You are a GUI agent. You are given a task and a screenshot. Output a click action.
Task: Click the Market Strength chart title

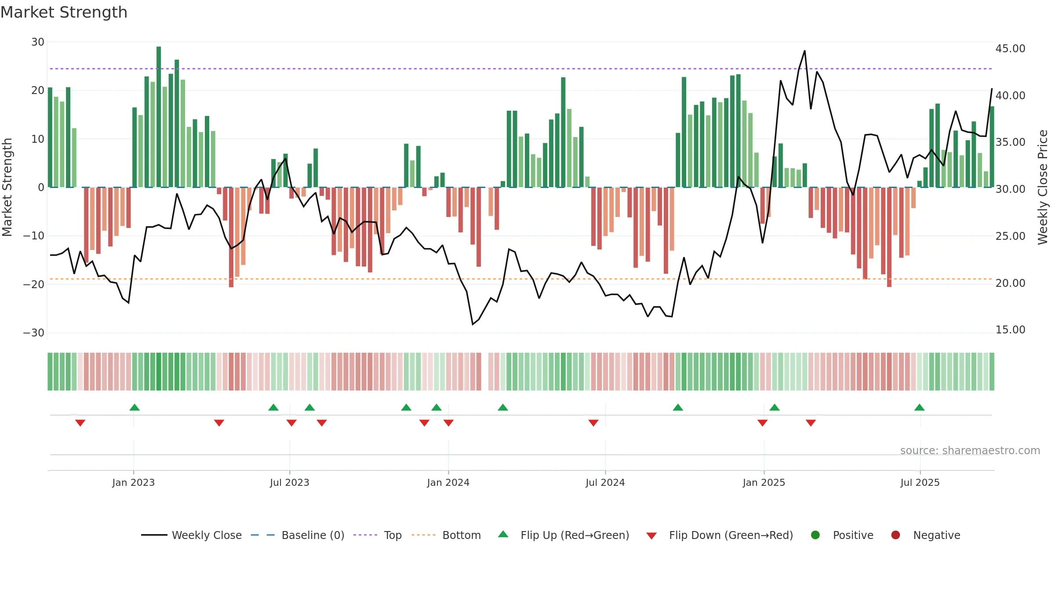click(x=64, y=12)
